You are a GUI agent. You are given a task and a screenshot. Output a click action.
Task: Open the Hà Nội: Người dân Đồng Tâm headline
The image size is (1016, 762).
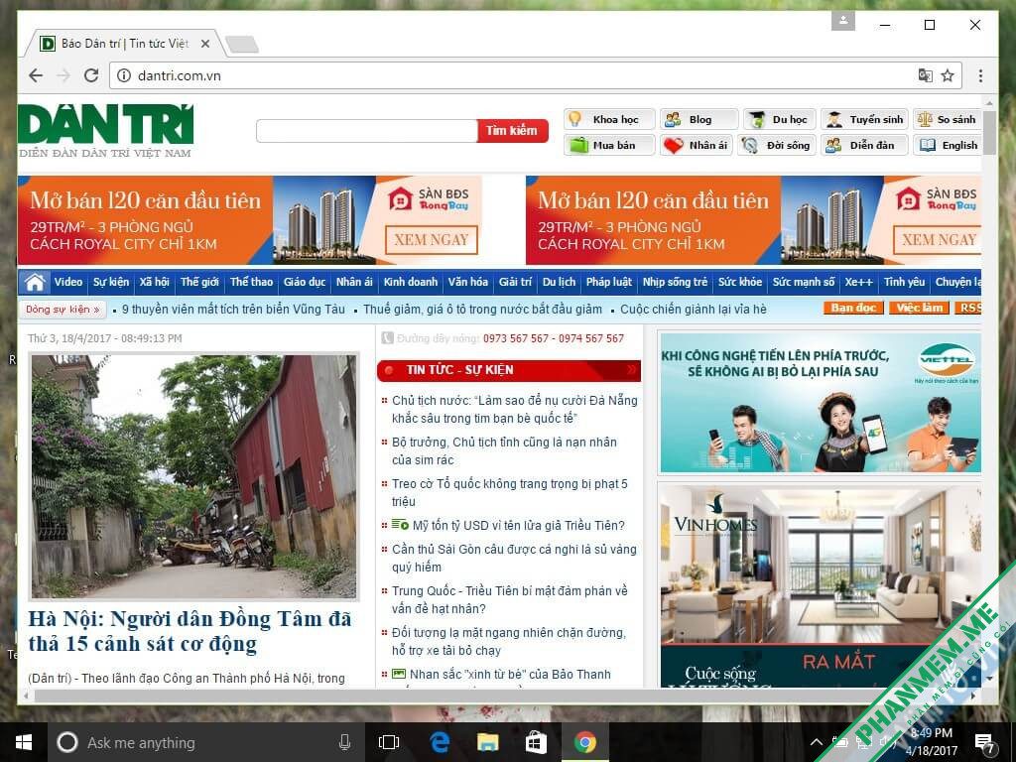coord(190,631)
